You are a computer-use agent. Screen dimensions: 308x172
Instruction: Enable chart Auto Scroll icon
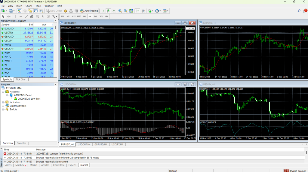138,11
